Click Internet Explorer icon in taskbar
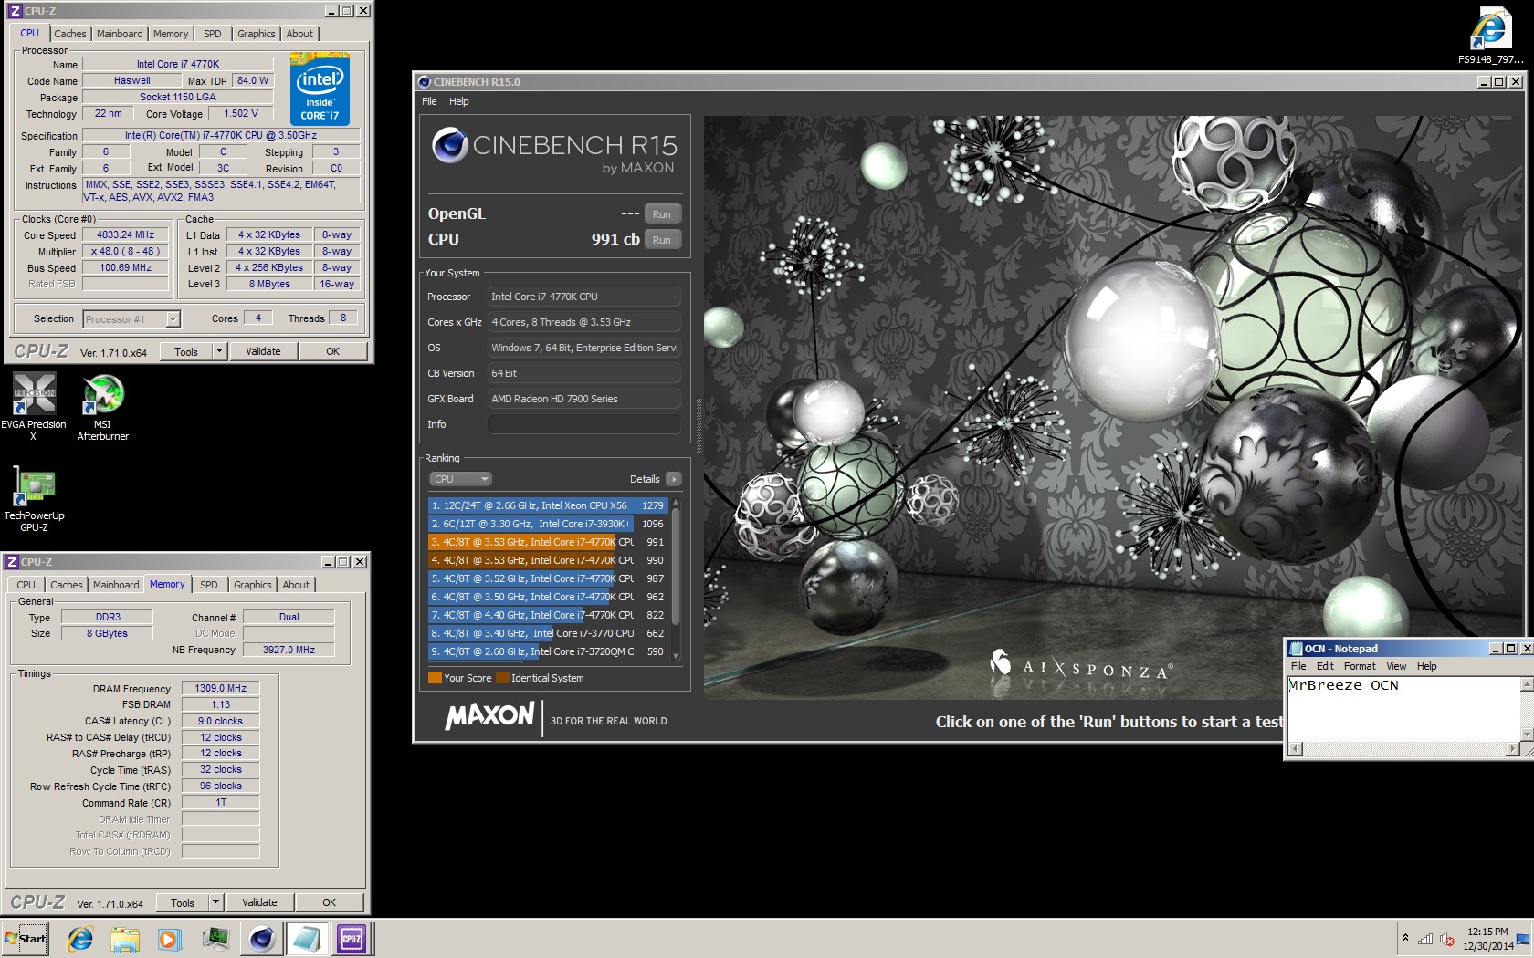This screenshot has width=1534, height=958. point(80,939)
